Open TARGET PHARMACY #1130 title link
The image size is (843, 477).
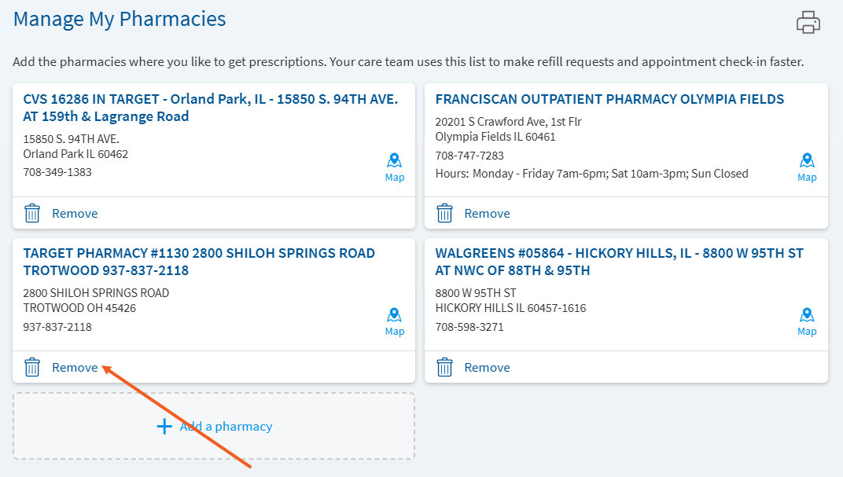pyautogui.click(x=199, y=262)
